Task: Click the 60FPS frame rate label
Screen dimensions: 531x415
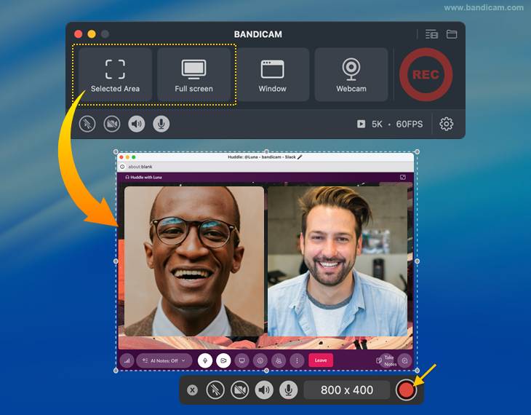Action: (x=410, y=124)
